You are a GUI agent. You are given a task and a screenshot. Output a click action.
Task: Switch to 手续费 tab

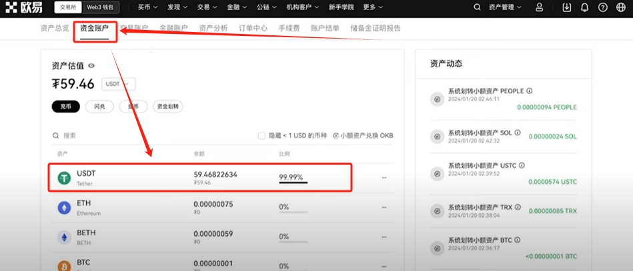(x=289, y=28)
